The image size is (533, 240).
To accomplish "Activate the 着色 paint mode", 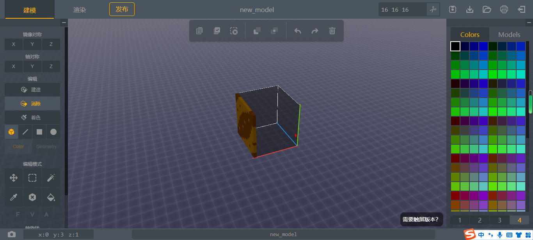I will click(x=32, y=117).
